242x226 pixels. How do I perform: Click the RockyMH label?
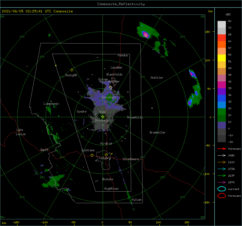click(x=71, y=75)
